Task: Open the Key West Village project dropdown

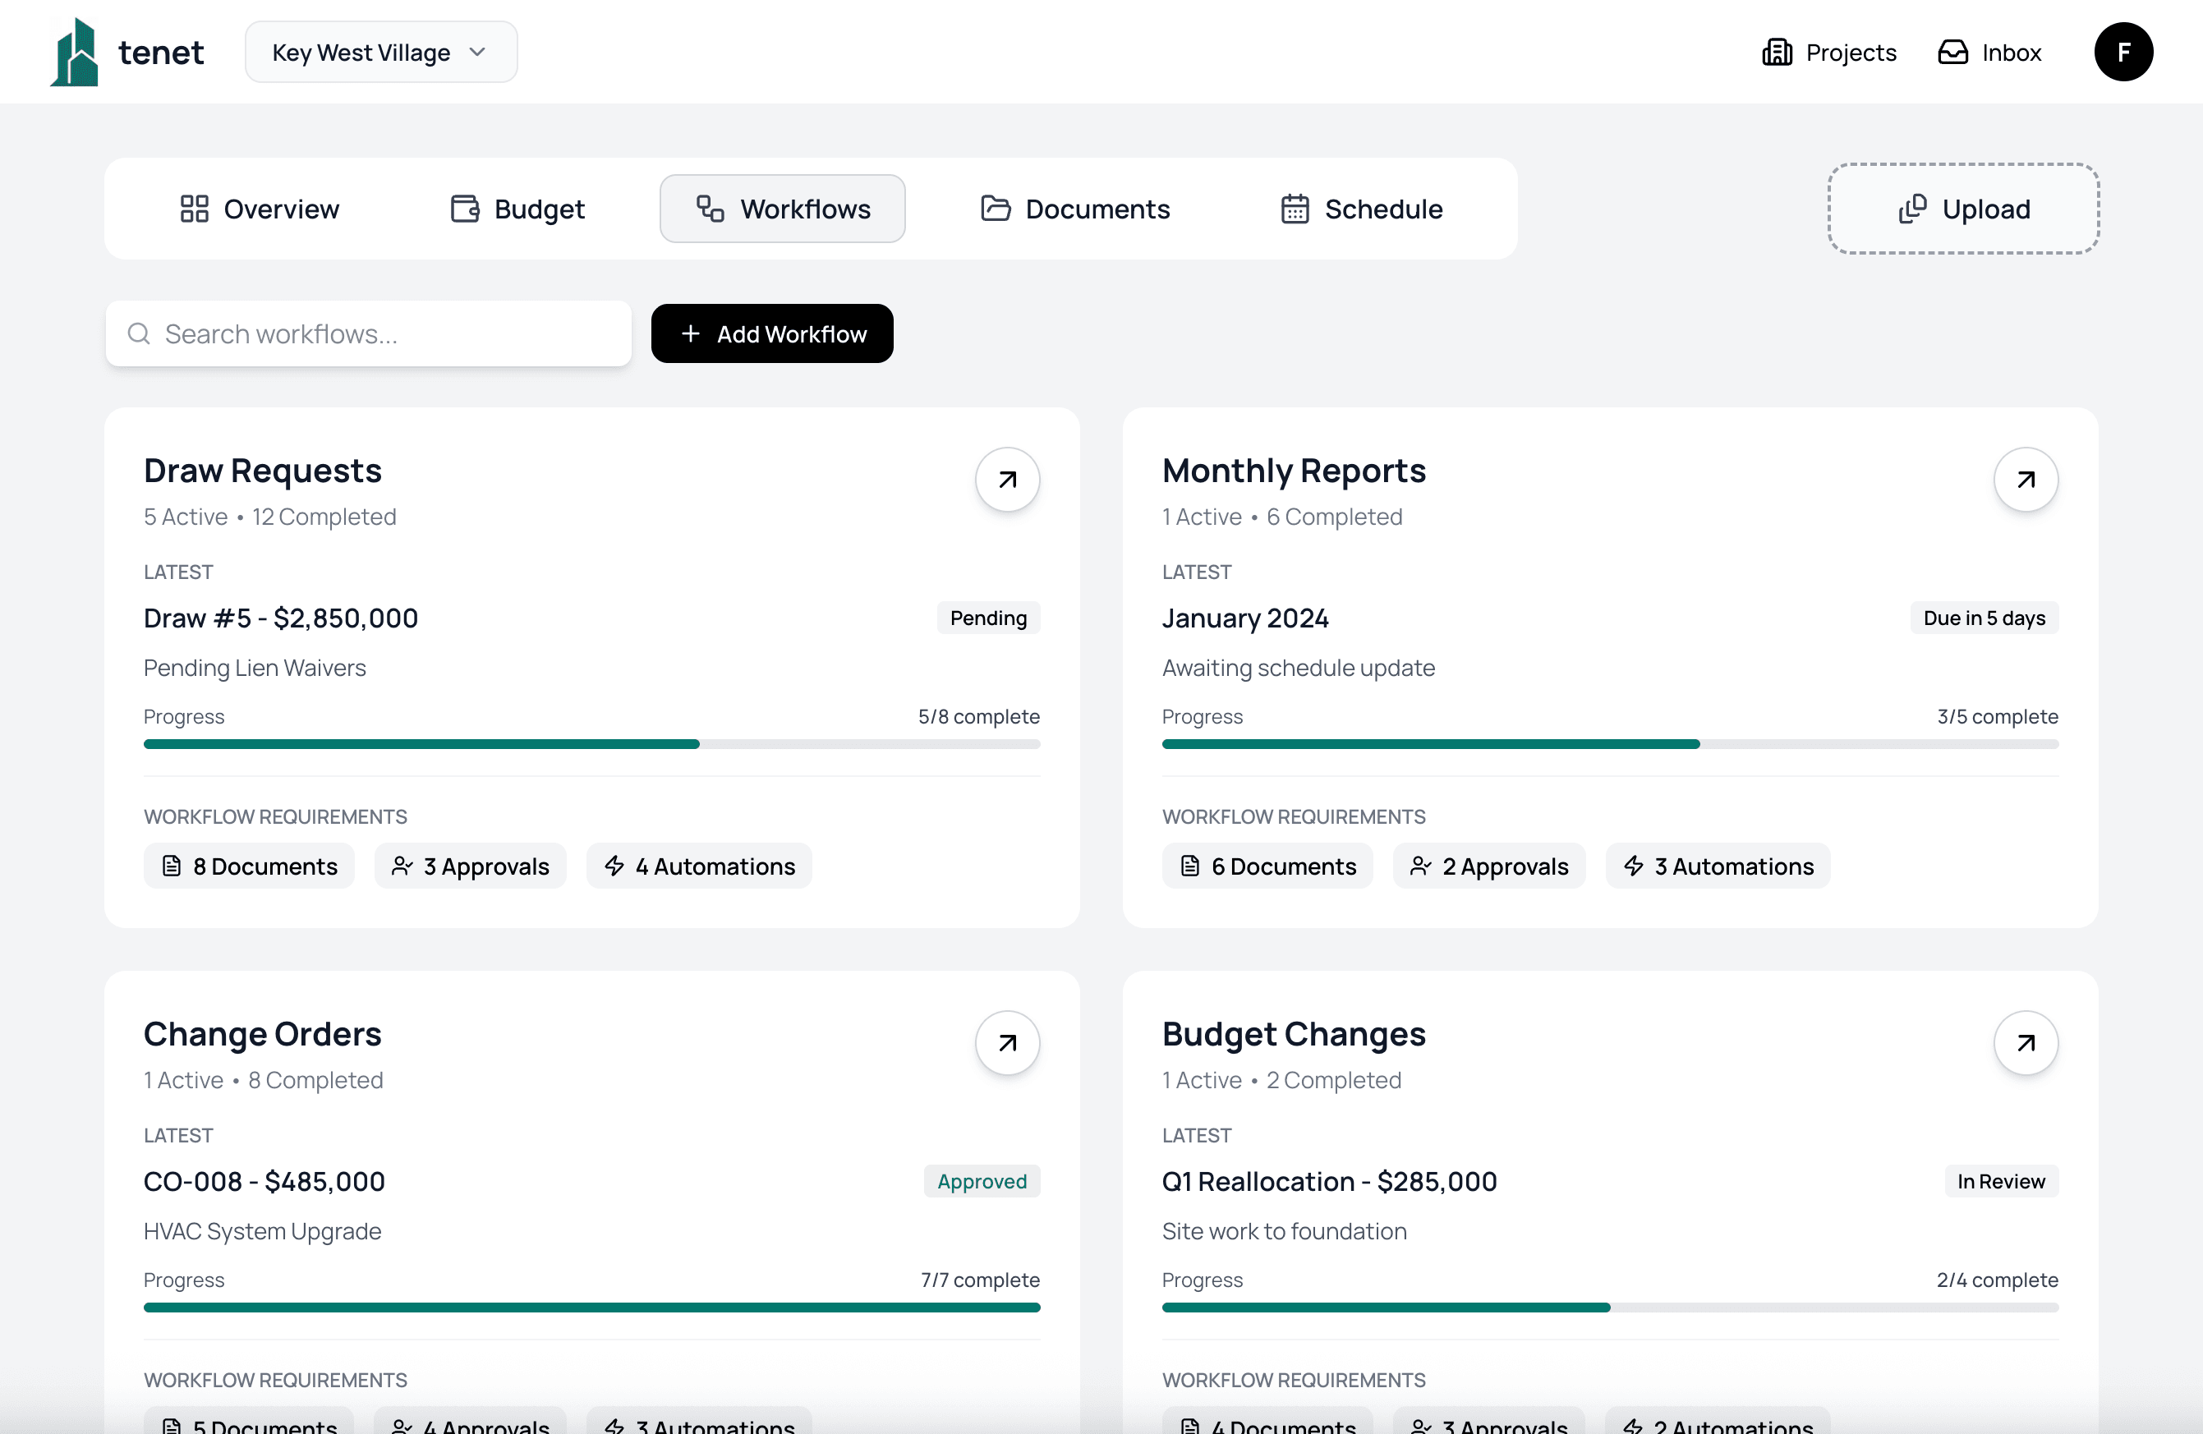Action: pos(380,52)
